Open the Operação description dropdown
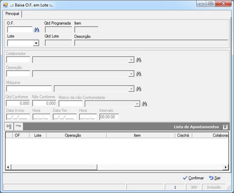 [131, 74]
